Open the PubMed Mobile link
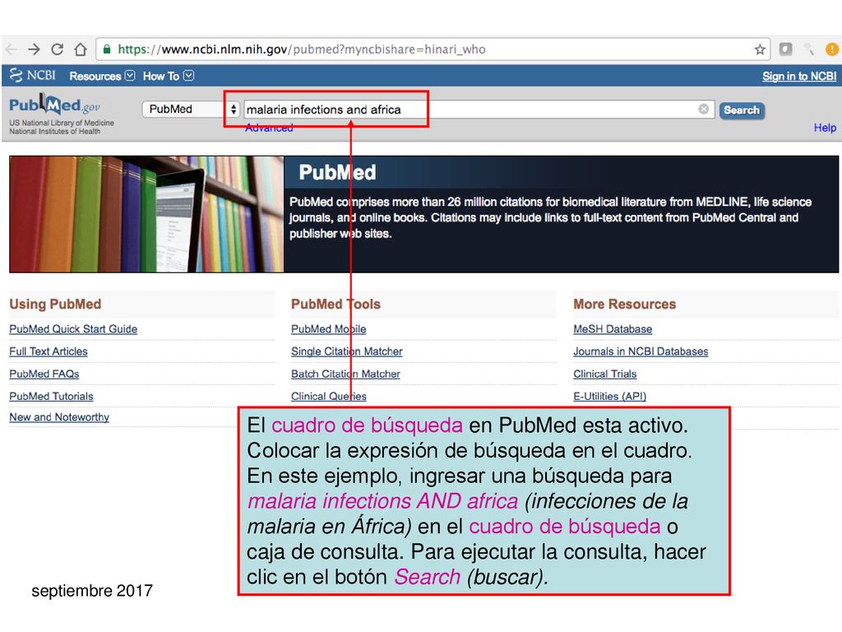Image resolution: width=842 pixels, height=632 pixels. (329, 329)
